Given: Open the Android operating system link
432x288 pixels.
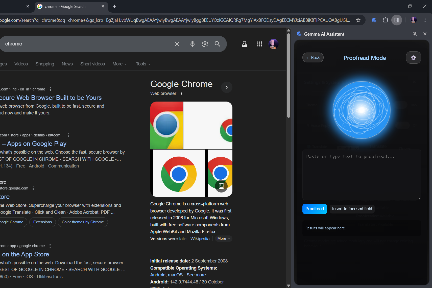Looking at the screenshot, I should pos(158,275).
